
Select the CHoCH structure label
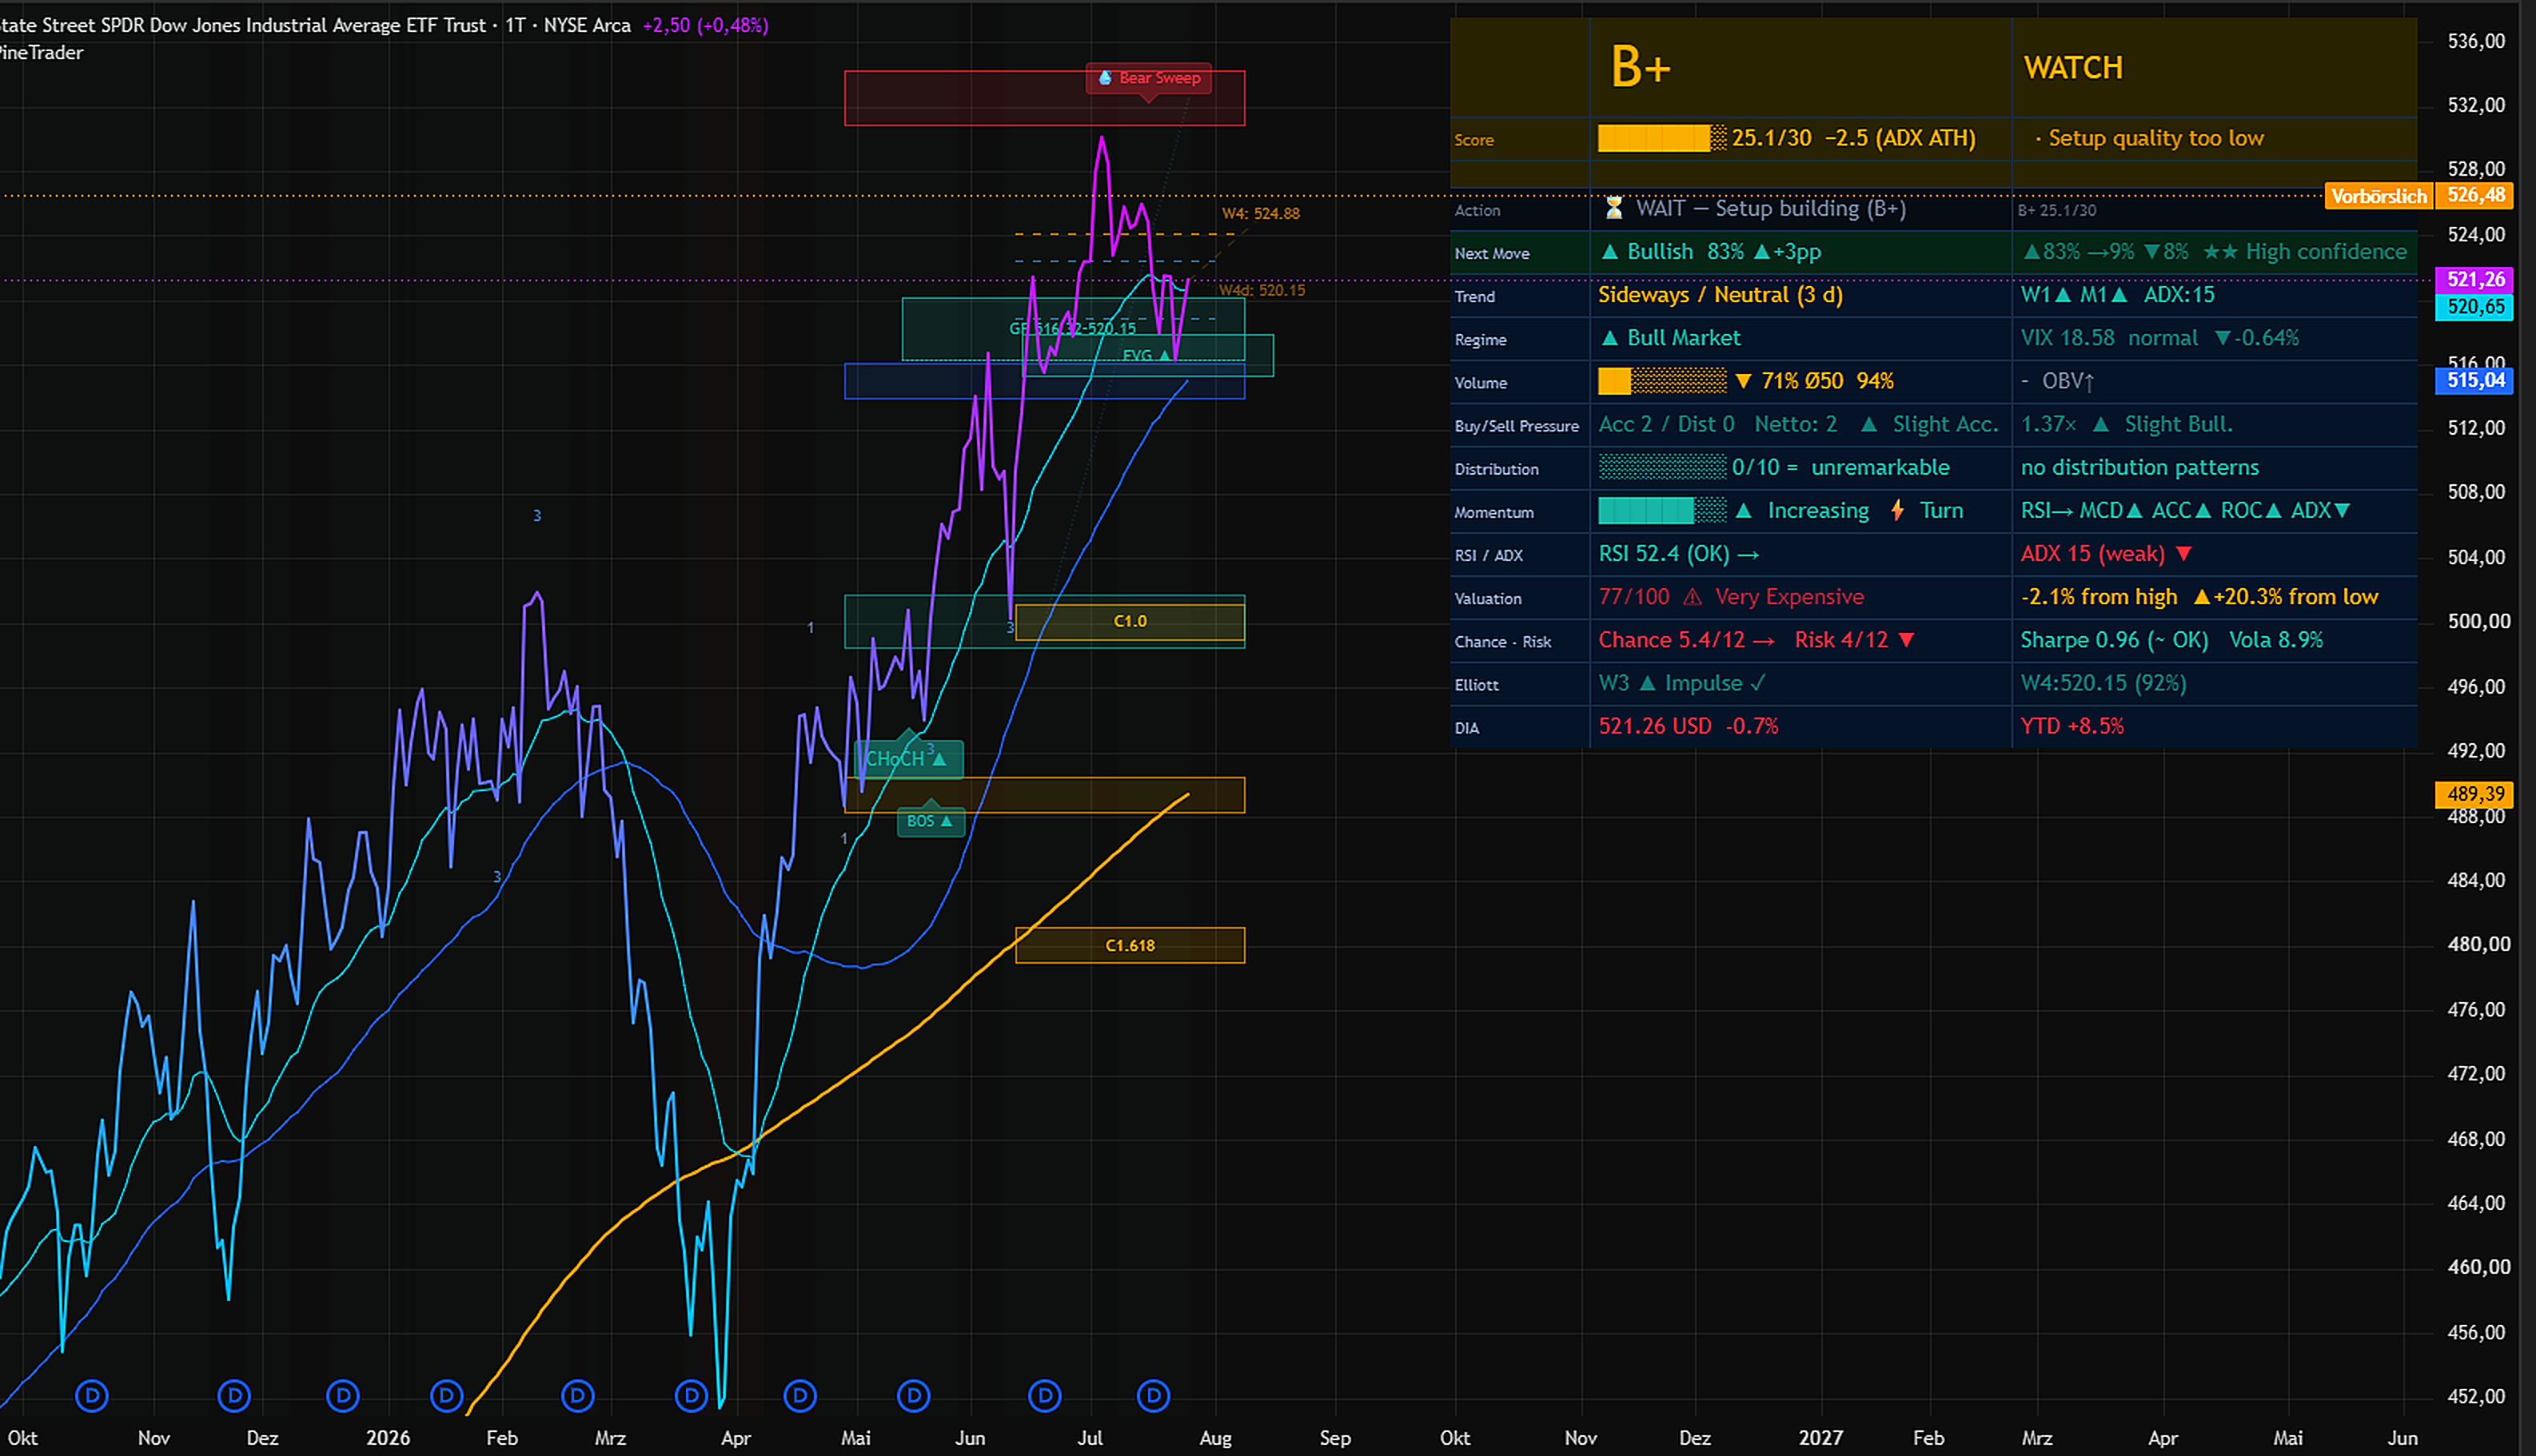[908, 759]
